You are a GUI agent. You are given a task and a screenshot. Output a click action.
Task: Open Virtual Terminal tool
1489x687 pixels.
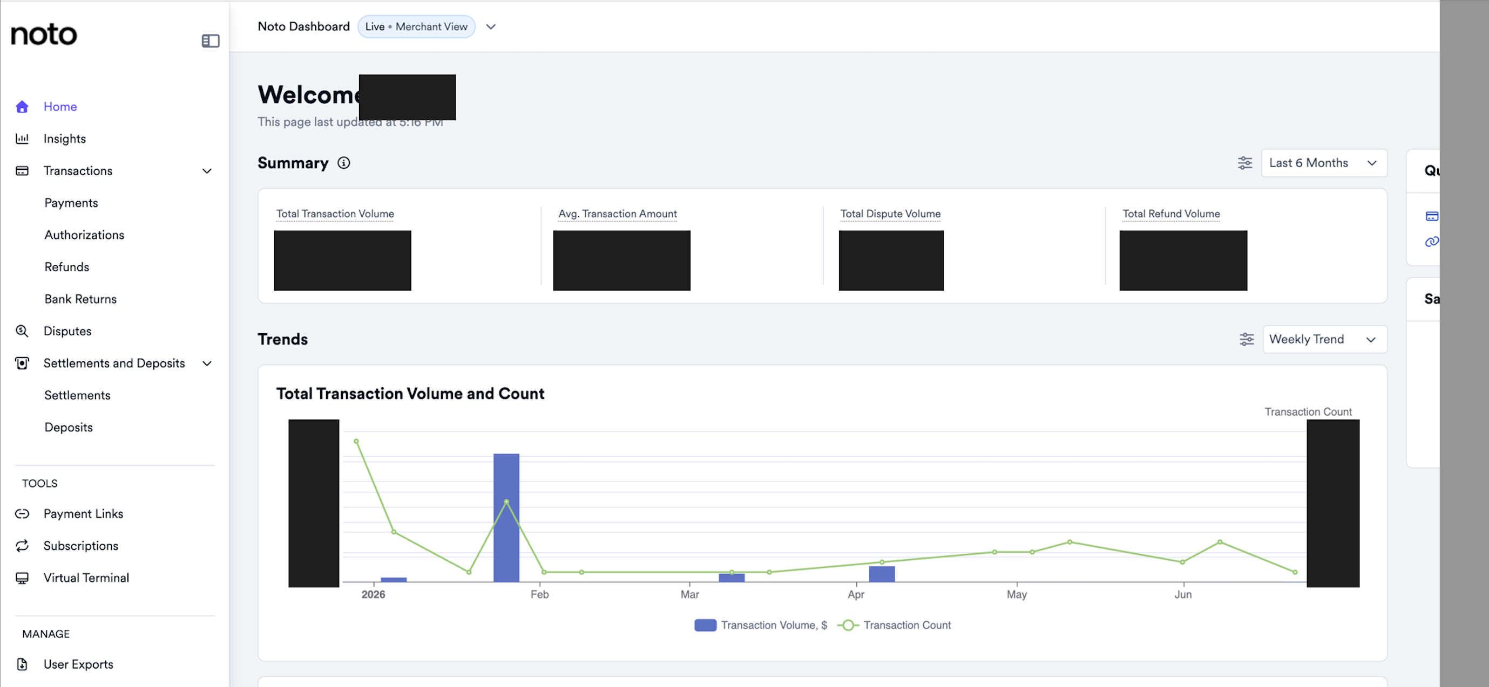click(x=86, y=578)
